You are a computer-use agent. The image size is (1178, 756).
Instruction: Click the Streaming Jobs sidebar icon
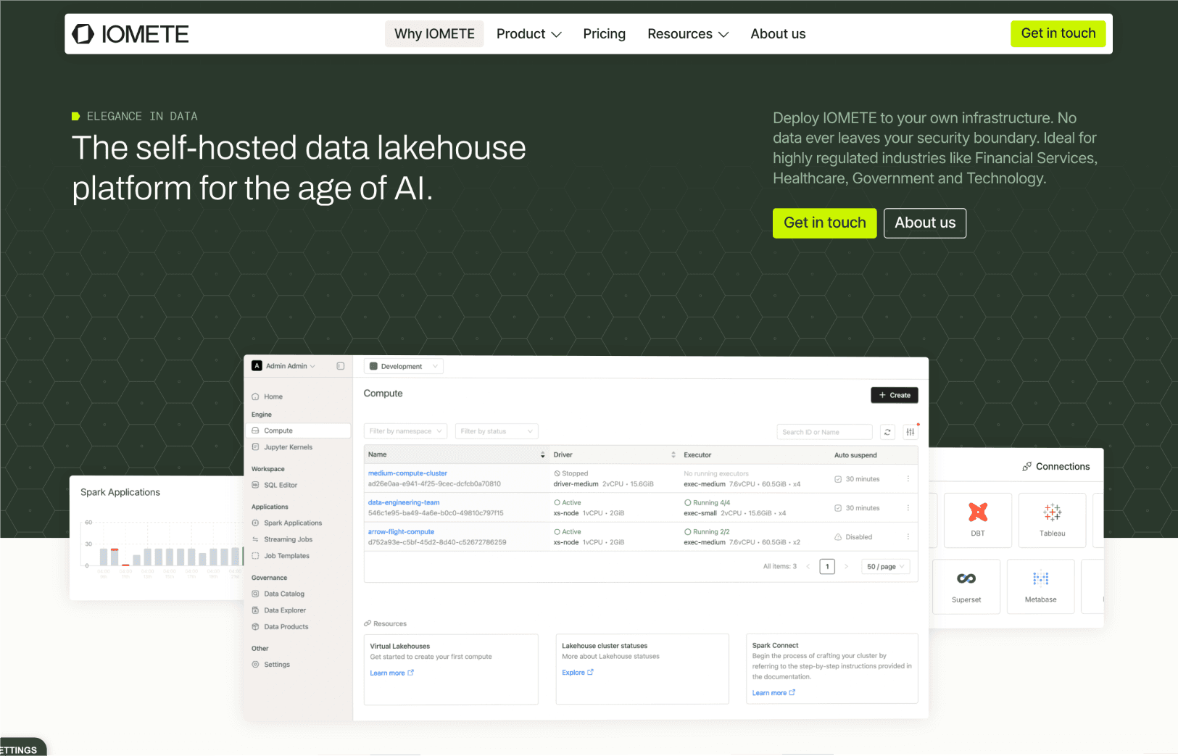[255, 539]
